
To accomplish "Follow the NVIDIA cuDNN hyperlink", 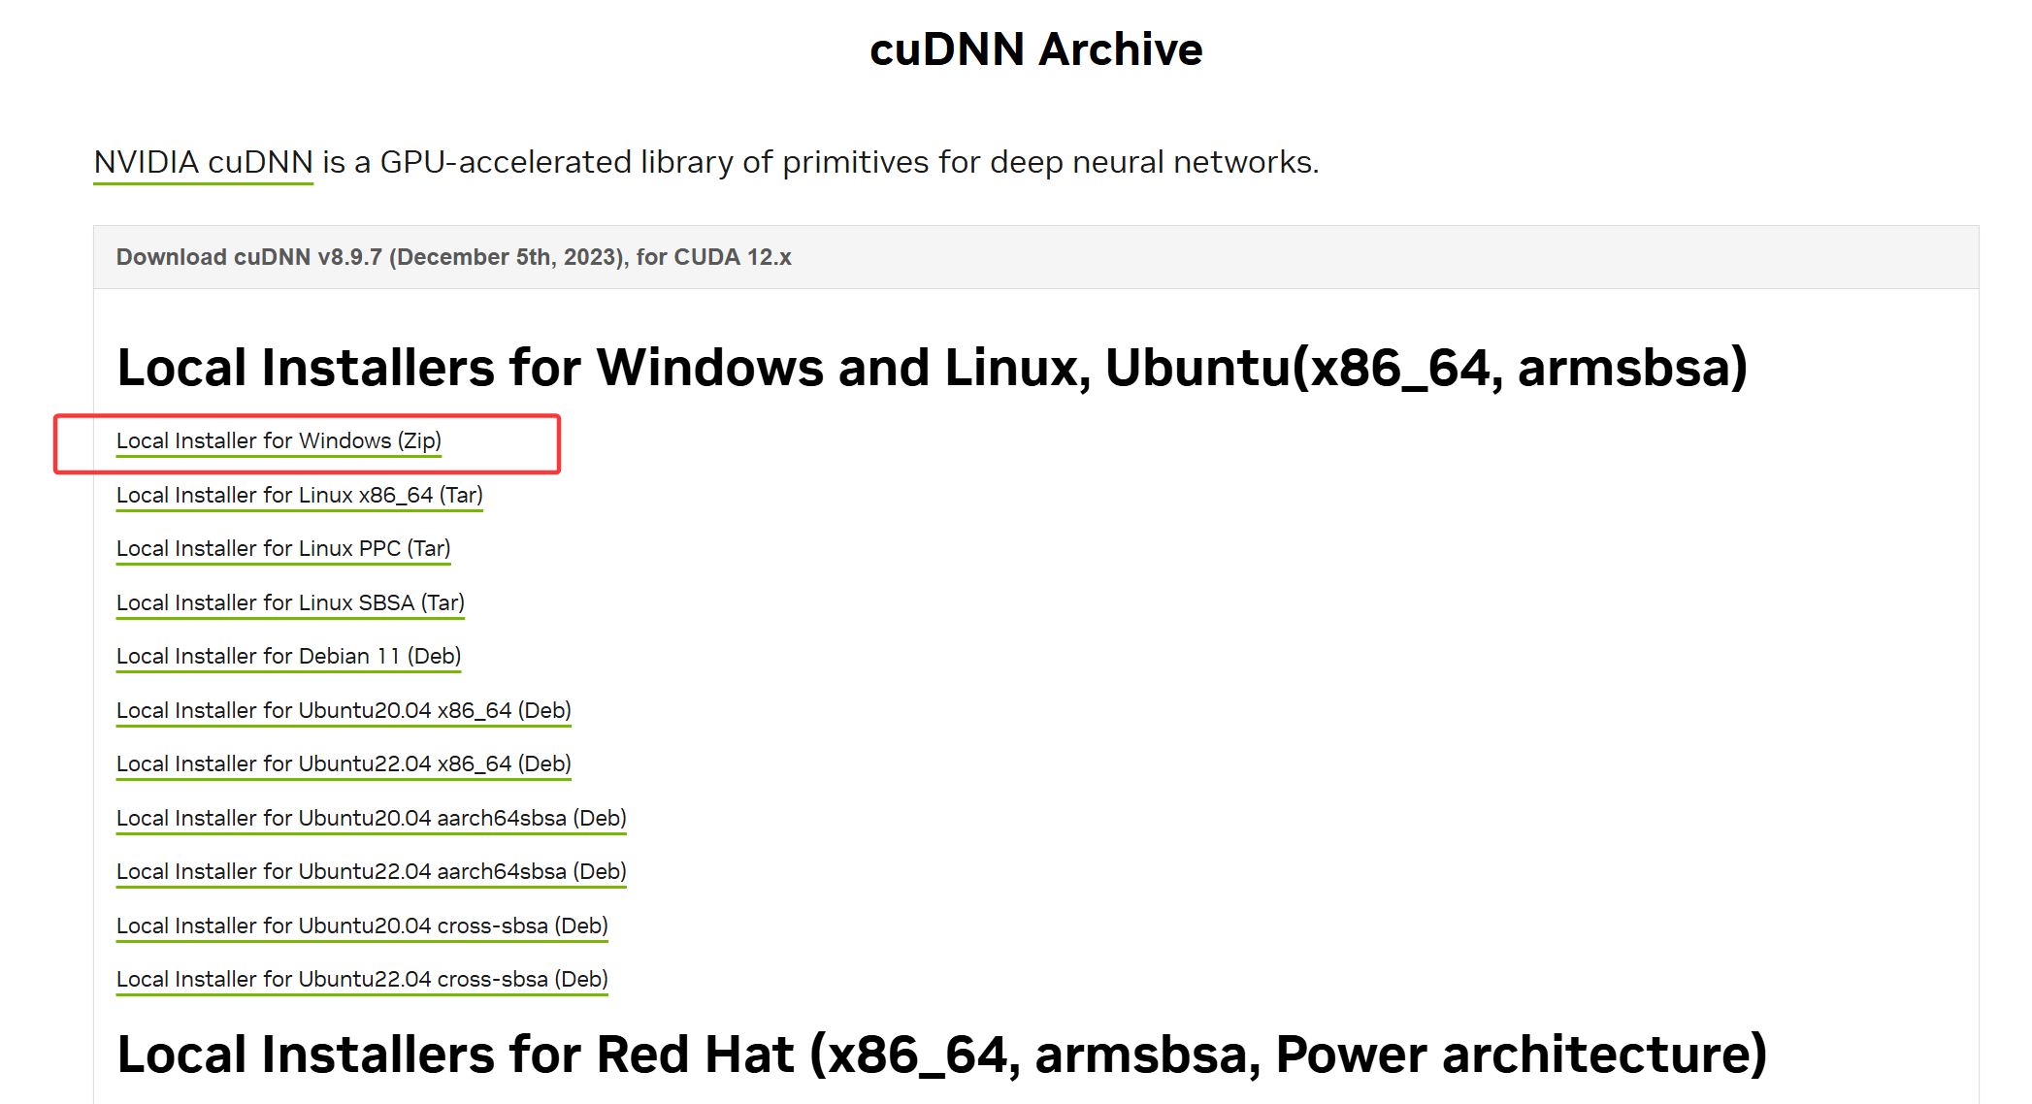I will coord(202,162).
